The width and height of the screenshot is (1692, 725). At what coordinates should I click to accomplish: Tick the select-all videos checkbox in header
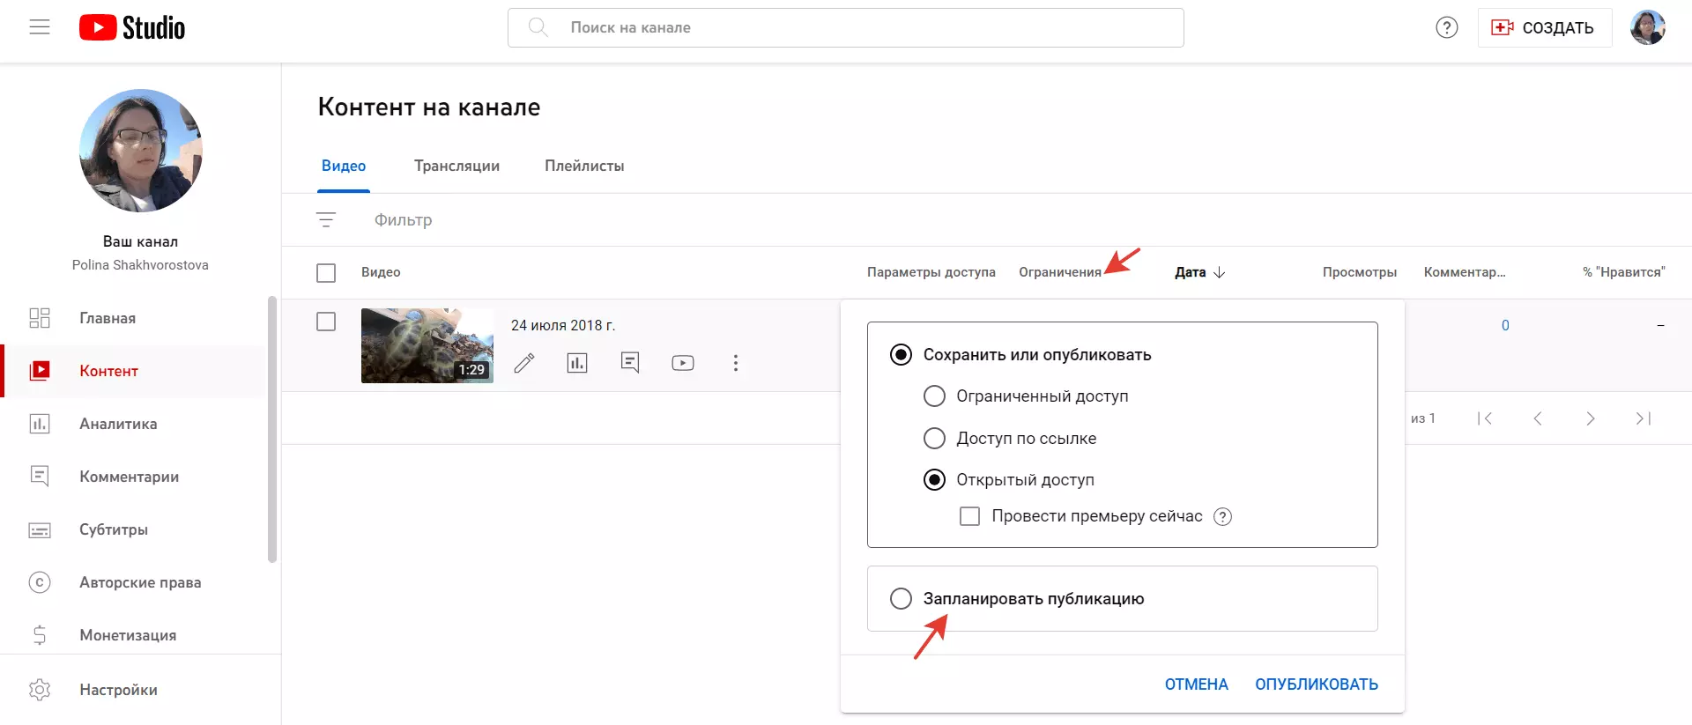click(326, 273)
